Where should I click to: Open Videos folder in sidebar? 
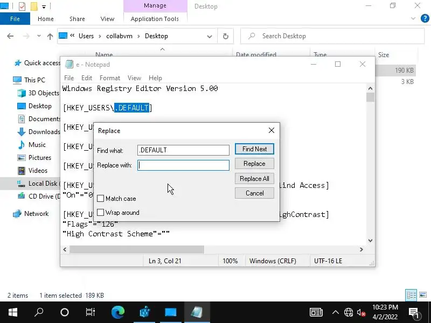click(x=33, y=170)
